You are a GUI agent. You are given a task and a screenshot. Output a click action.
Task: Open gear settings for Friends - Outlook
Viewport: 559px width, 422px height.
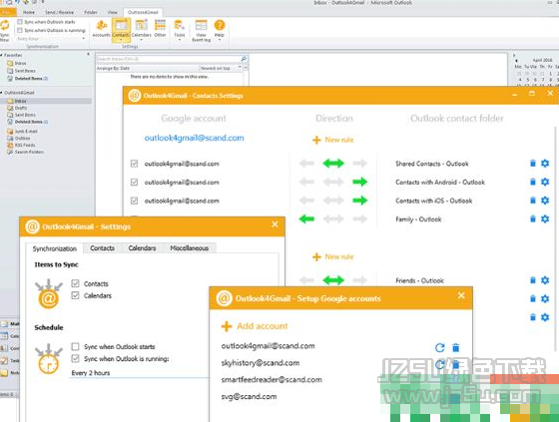(x=545, y=280)
